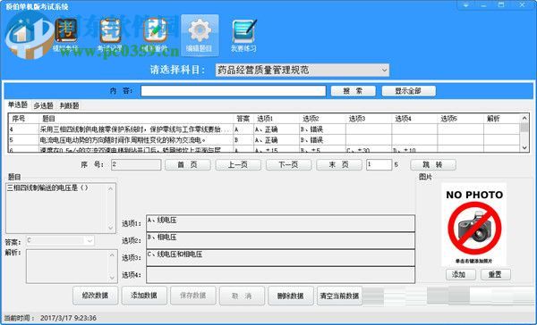This screenshot has width=537, height=325.
Task: Click the 选项1 column header
Action: coord(277,119)
